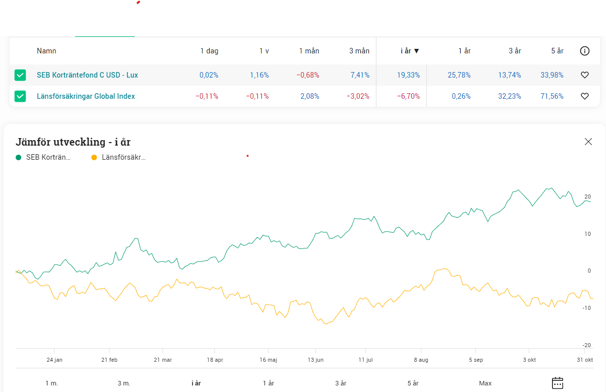Sort the table by the Namn column
The width and height of the screenshot is (606, 392).
coord(46,51)
